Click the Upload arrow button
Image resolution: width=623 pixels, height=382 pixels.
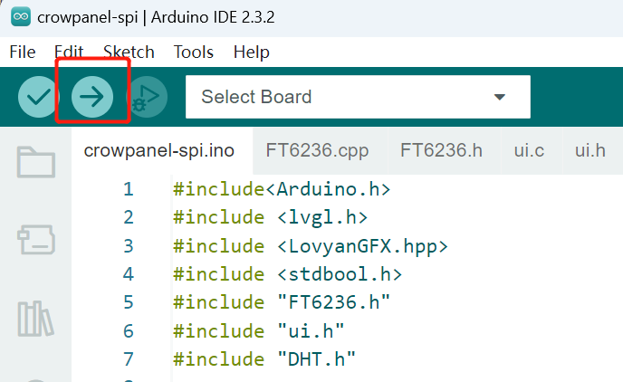pyautogui.click(x=92, y=97)
